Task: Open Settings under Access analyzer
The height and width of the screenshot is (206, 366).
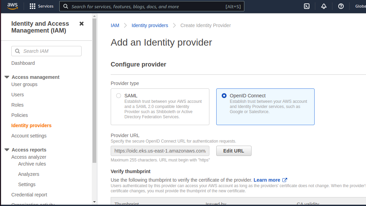Action: [x=27, y=184]
